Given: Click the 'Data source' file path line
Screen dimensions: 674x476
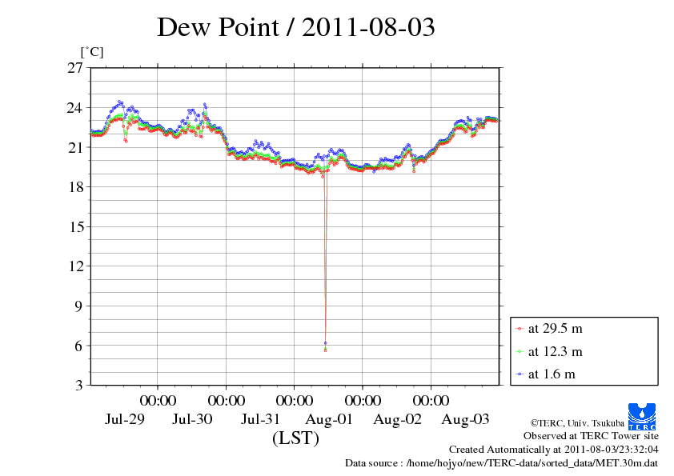Looking at the screenshot, I should coord(502,463).
